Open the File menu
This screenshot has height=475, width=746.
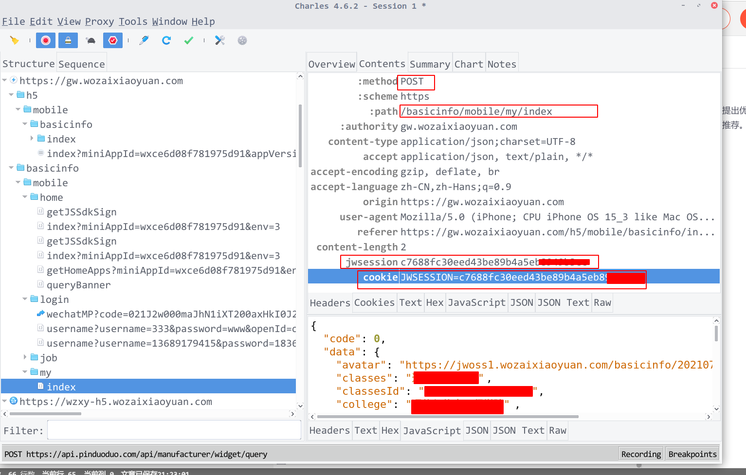[x=14, y=21]
